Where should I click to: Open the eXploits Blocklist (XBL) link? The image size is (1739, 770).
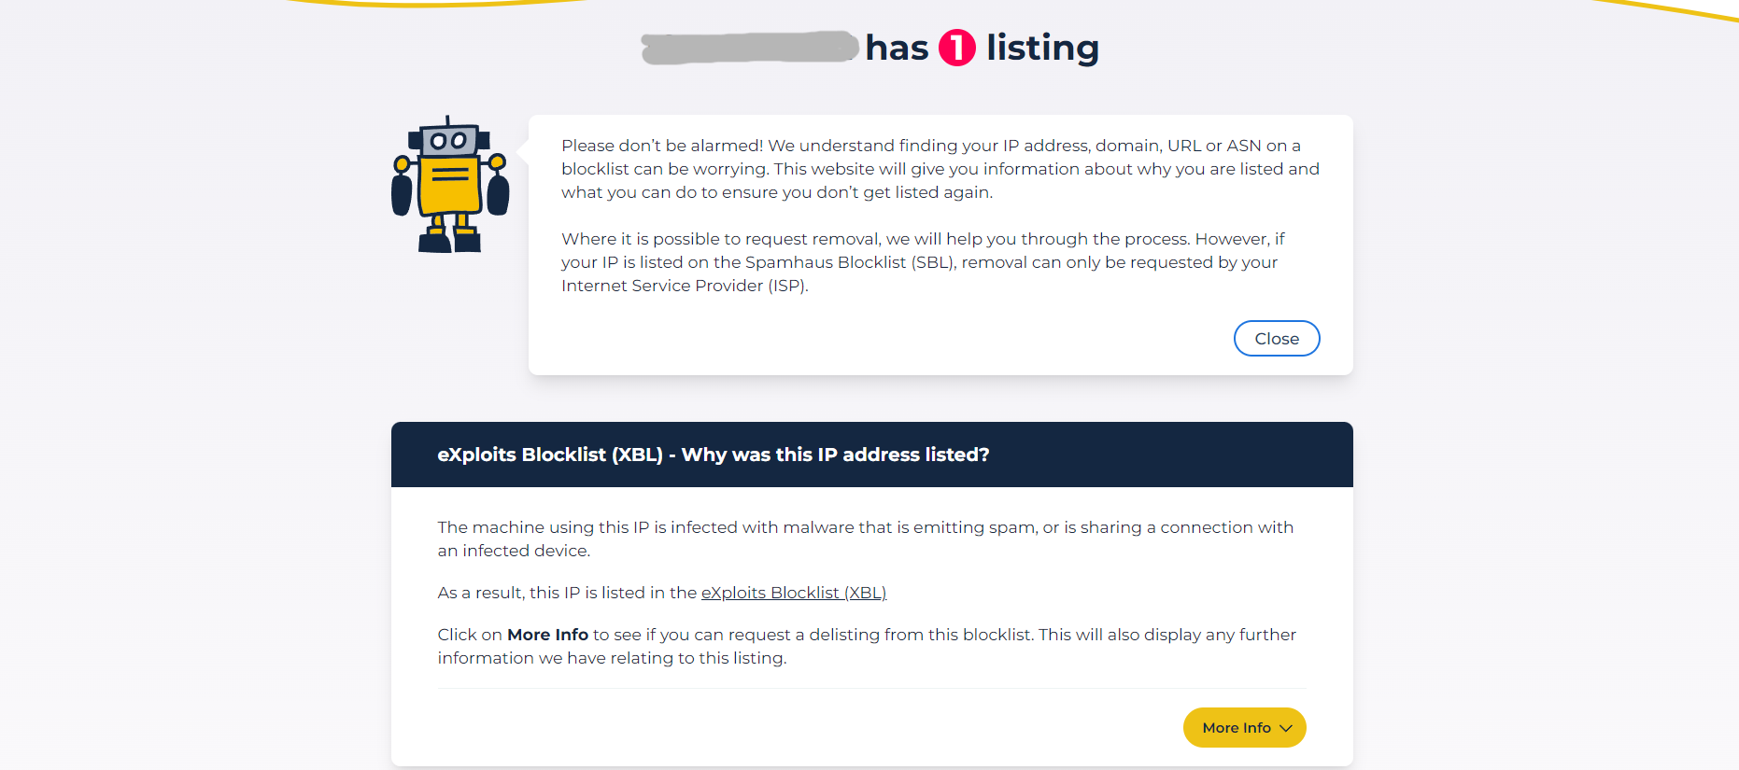click(x=793, y=592)
